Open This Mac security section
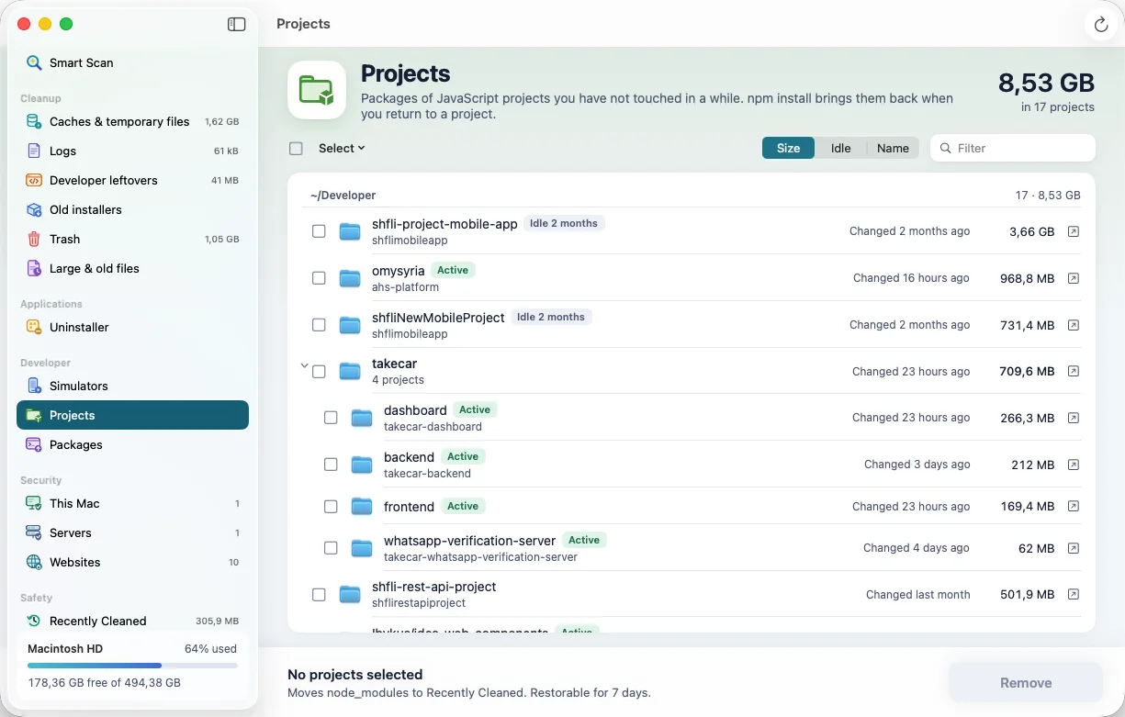Viewport: 1125px width, 717px height. click(132, 503)
